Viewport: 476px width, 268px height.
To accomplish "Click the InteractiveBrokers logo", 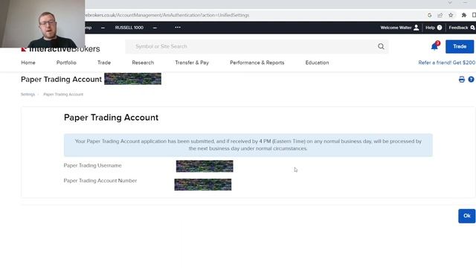I will point(60,49).
